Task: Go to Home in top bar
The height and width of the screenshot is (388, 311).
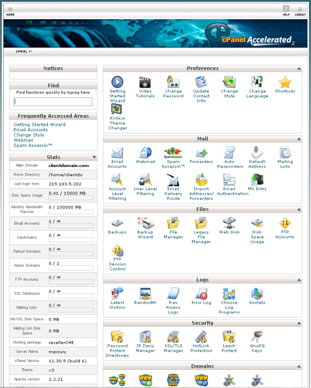Action: pyautogui.click(x=10, y=11)
